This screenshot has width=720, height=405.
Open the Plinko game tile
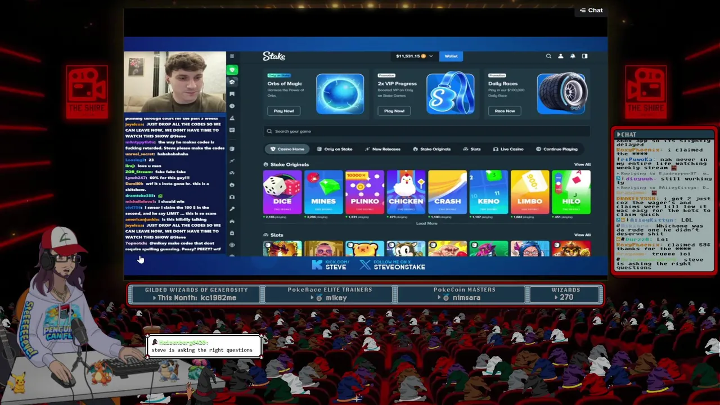coord(364,192)
